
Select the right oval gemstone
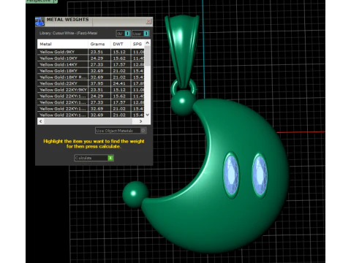tap(260, 175)
